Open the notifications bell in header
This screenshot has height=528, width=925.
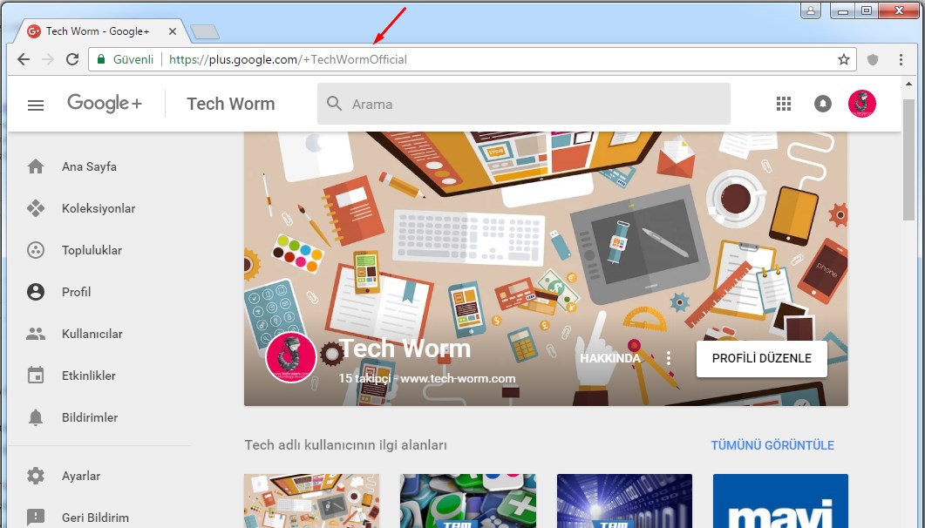822,104
